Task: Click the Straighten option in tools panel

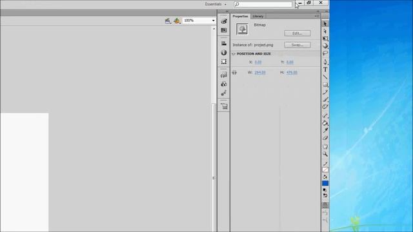Action: [325, 220]
